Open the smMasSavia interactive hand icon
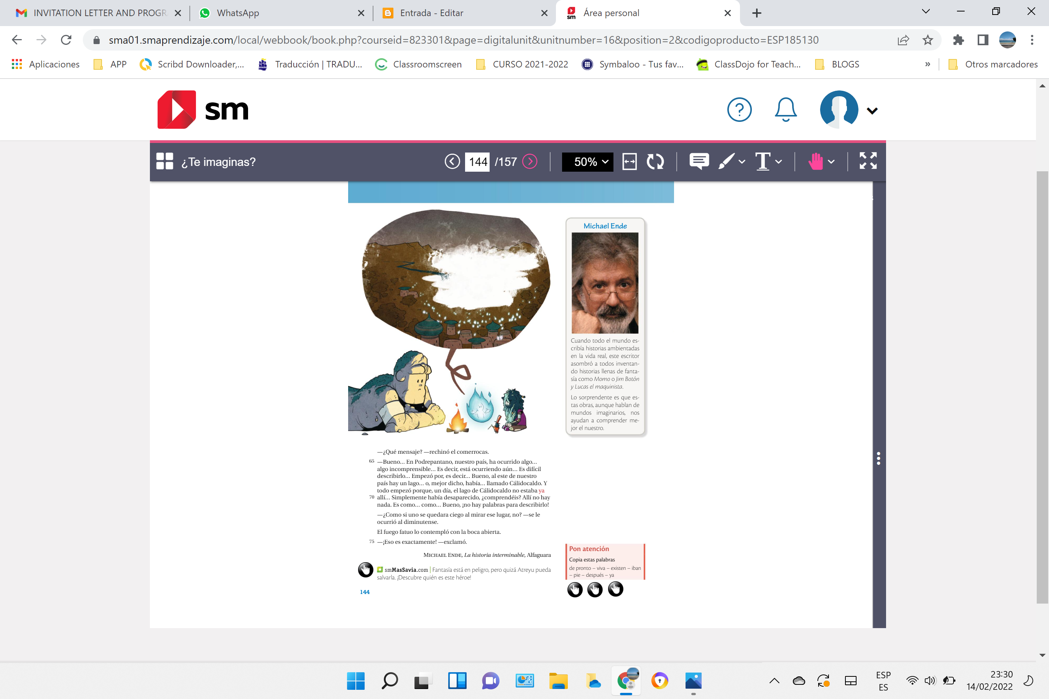 pos(365,570)
